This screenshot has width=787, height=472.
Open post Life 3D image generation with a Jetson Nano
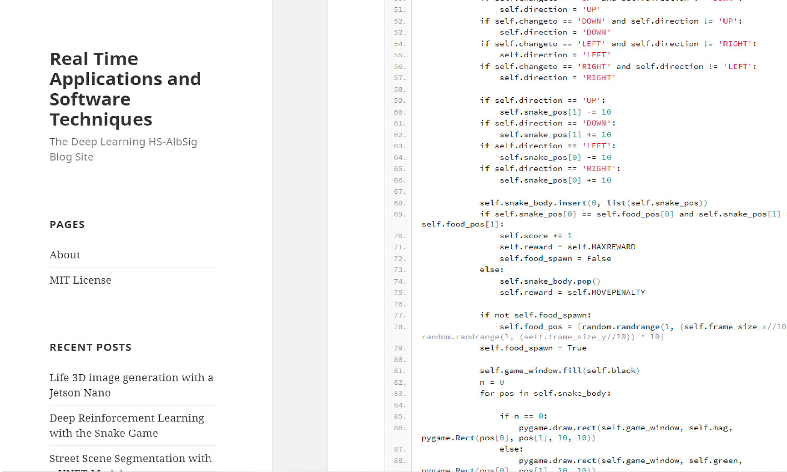(131, 385)
